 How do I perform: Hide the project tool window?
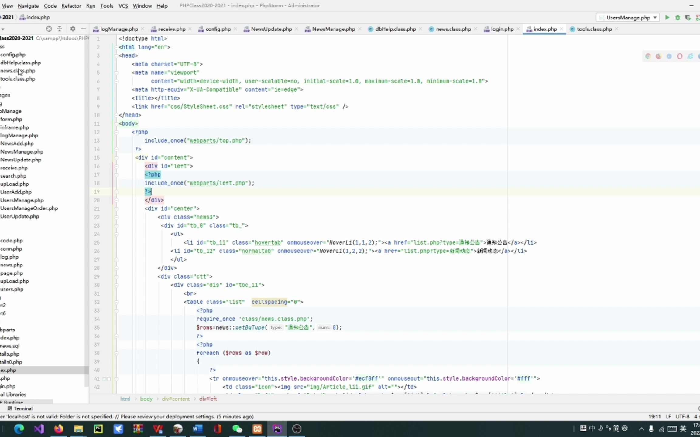click(x=83, y=29)
